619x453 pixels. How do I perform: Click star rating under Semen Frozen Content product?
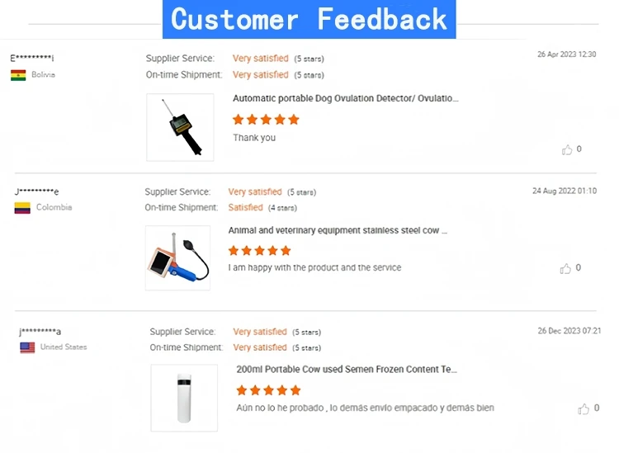pyautogui.click(x=268, y=390)
